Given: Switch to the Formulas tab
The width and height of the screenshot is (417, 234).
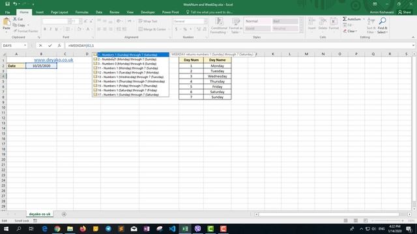Looking at the screenshot, I should 81,12.
